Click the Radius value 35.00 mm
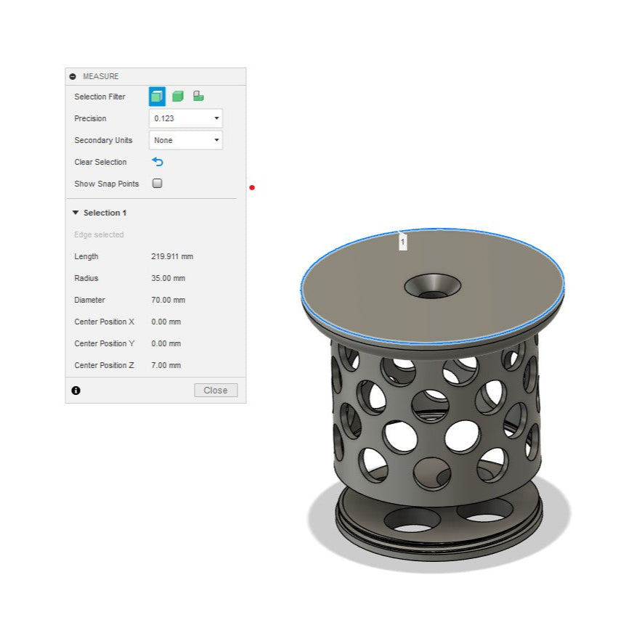642x641 pixels. pos(168,278)
